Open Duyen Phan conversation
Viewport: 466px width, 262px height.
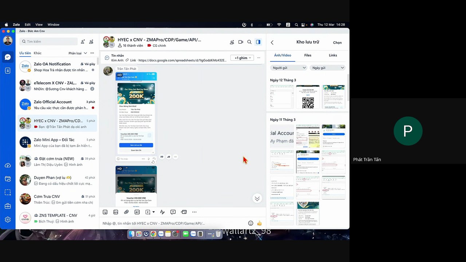pyautogui.click(x=57, y=180)
